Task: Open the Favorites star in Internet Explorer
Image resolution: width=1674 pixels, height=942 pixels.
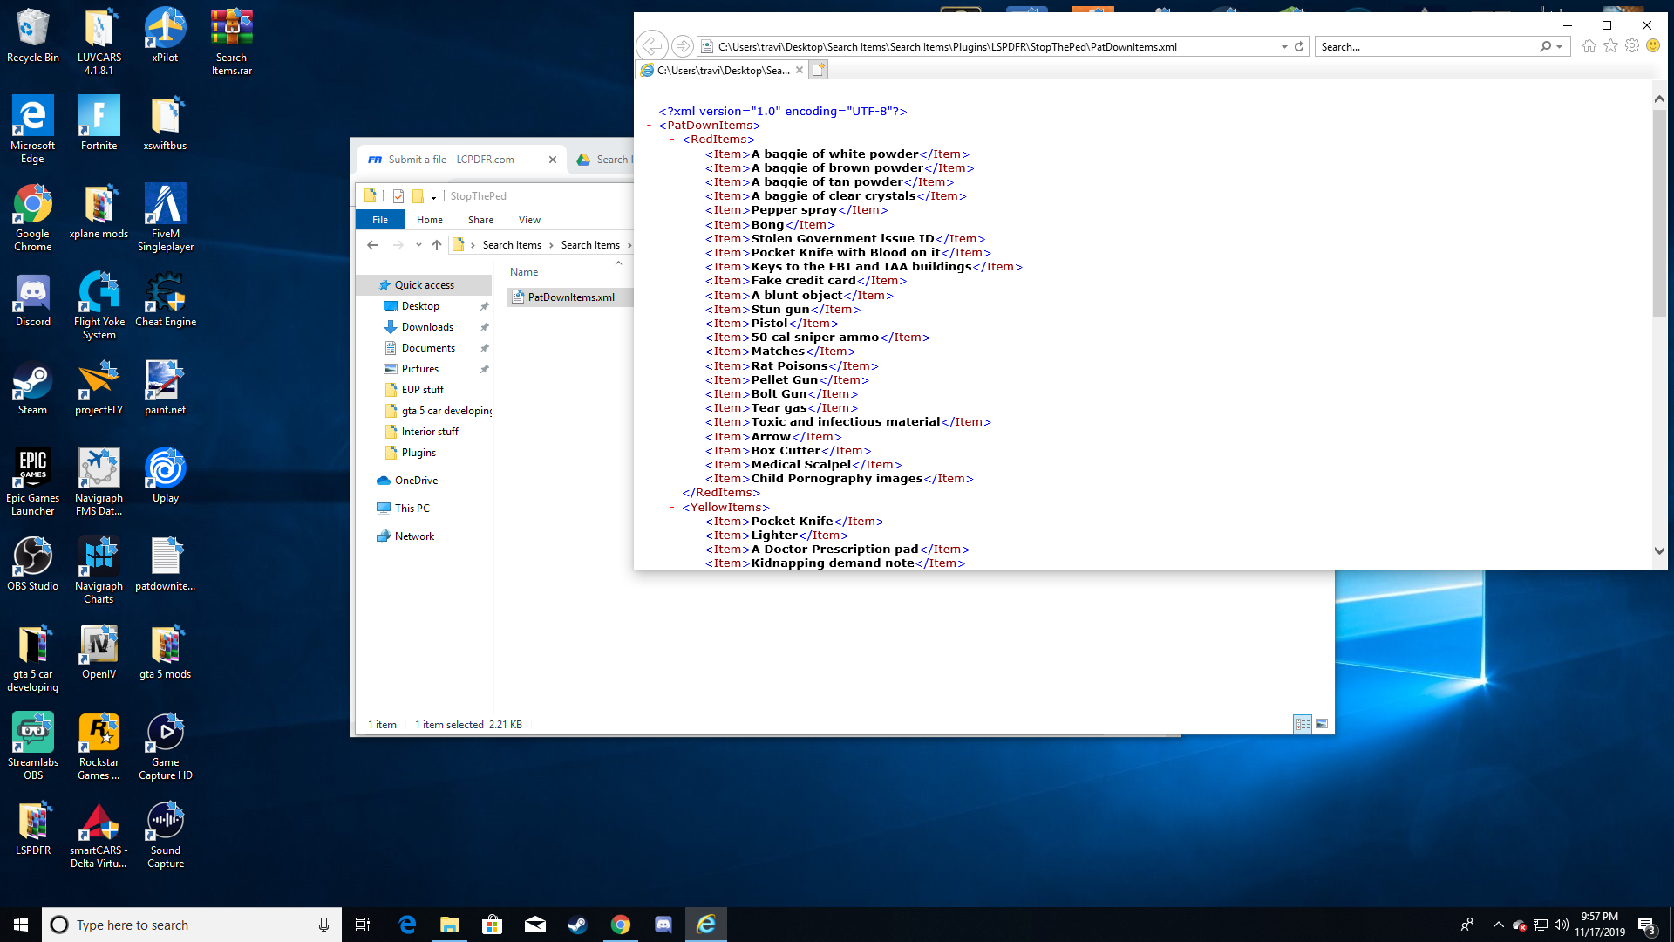Action: coord(1610,46)
